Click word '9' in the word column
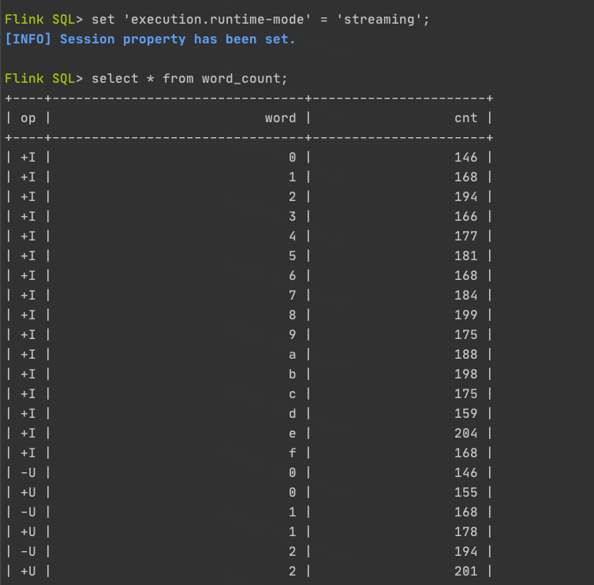Screen dimensions: 594x585 click(292, 334)
